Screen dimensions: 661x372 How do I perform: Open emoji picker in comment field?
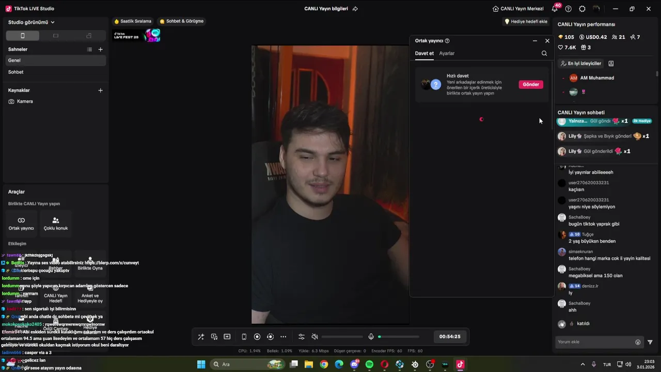(x=638, y=342)
